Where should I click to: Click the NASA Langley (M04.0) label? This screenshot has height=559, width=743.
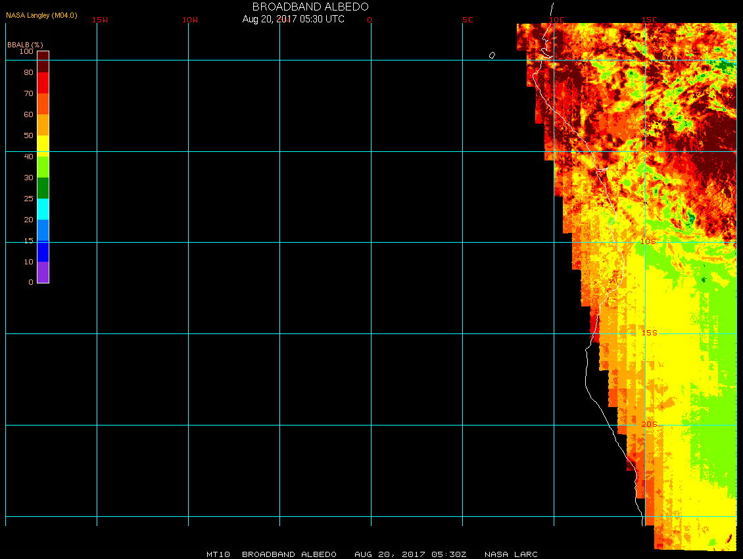point(41,15)
